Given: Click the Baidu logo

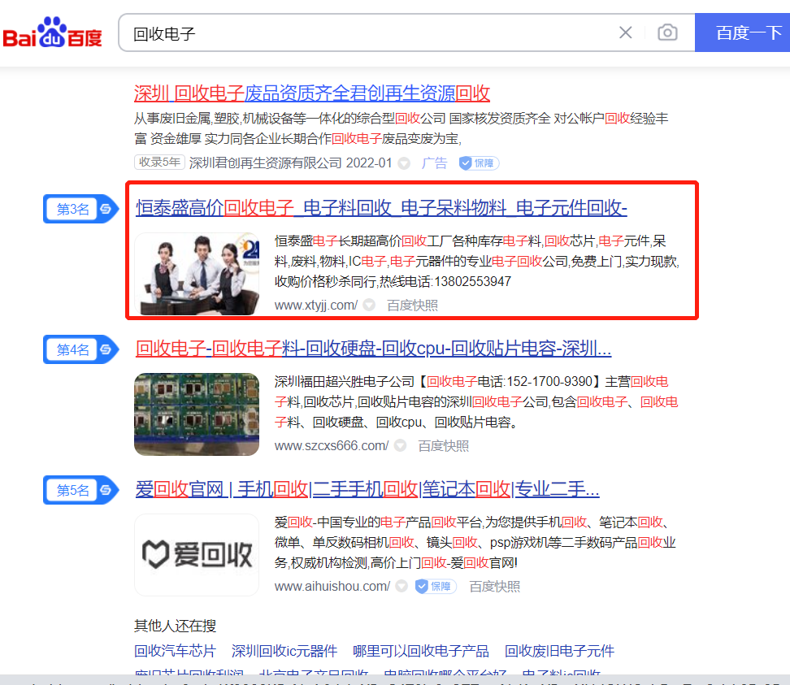Looking at the screenshot, I should coord(52,33).
